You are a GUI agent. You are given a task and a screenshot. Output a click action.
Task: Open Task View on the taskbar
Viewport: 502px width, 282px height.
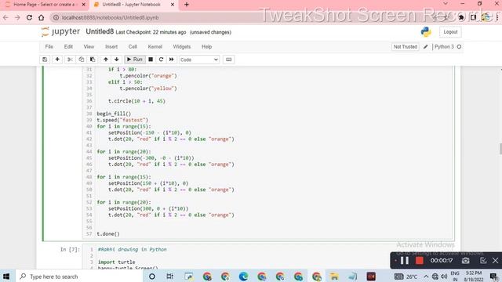point(170,277)
